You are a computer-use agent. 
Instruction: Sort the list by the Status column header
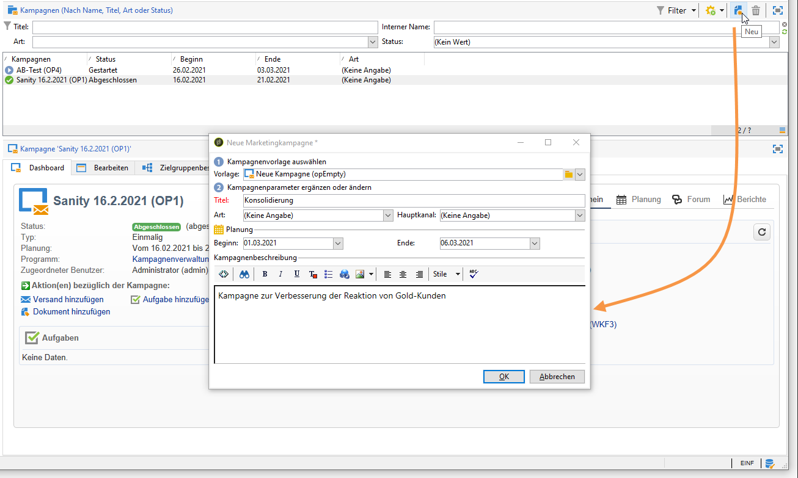(130, 59)
